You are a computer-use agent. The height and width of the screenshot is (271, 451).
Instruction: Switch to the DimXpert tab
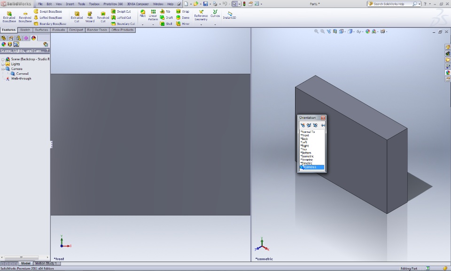76,30
